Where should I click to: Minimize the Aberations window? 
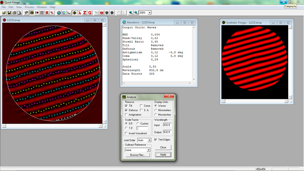177,23
